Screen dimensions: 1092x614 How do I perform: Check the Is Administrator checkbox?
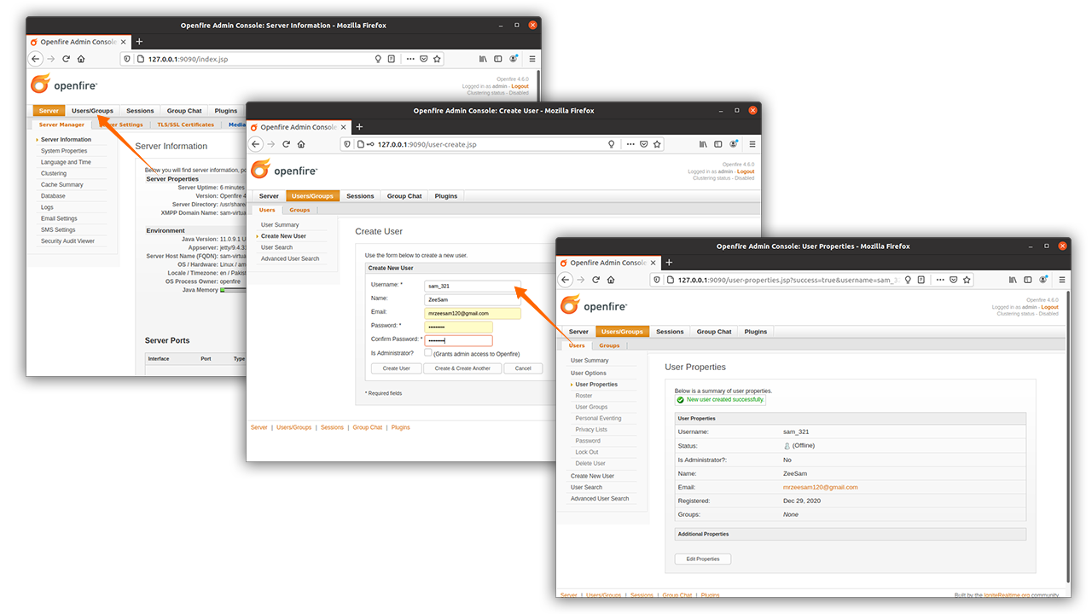coord(428,352)
